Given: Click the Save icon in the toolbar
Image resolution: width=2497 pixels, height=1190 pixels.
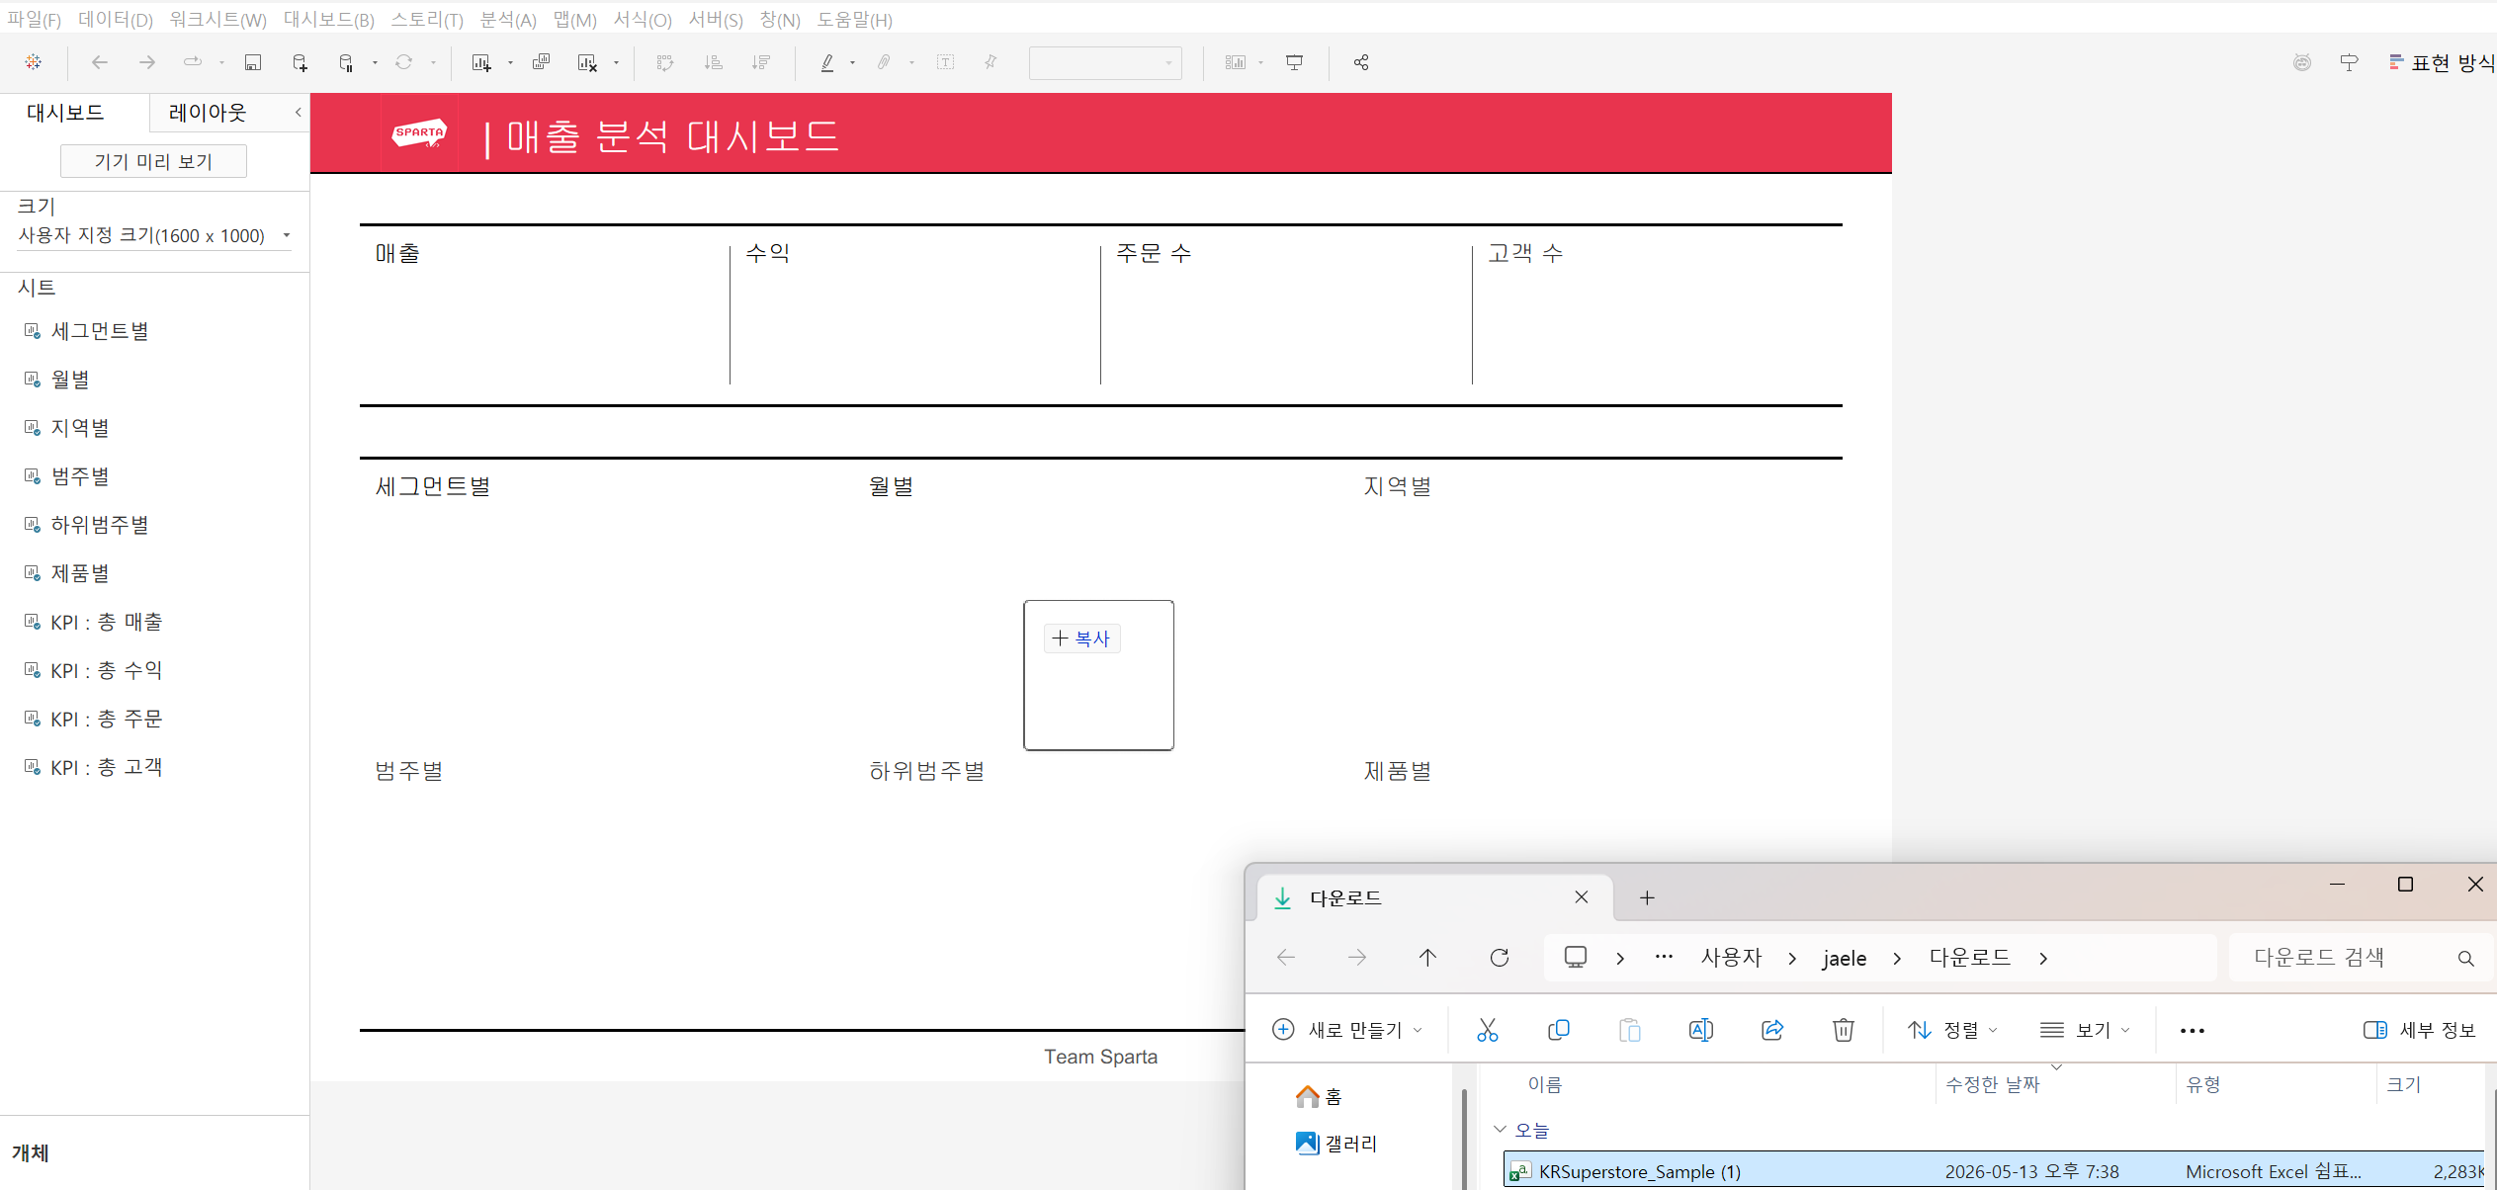Looking at the screenshot, I should click(253, 62).
